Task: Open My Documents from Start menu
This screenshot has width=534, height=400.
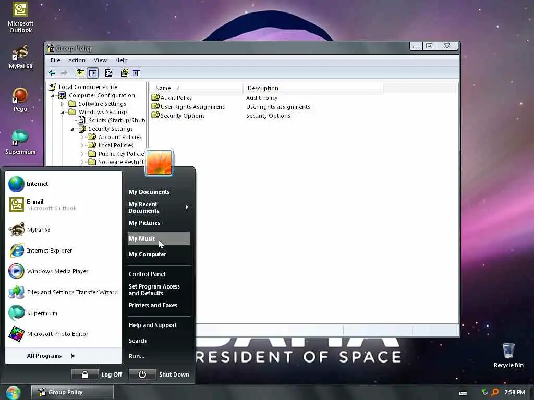Action: pos(159,192)
